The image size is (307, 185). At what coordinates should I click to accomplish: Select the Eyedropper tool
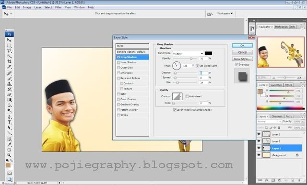click(9, 145)
